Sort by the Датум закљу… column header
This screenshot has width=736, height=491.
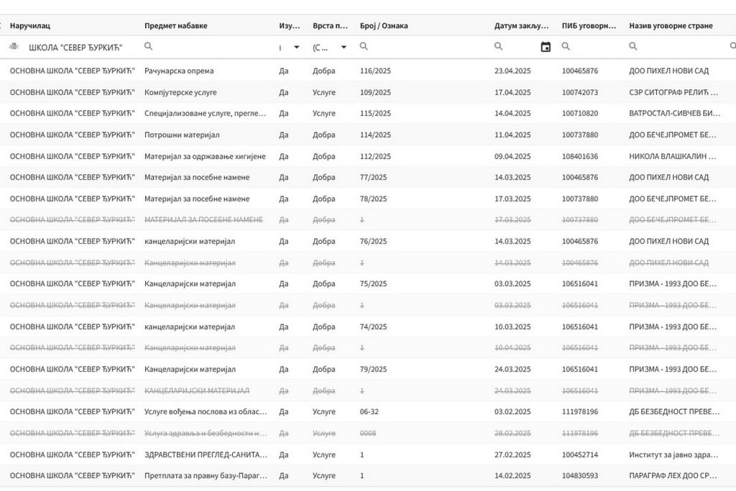(x=522, y=26)
